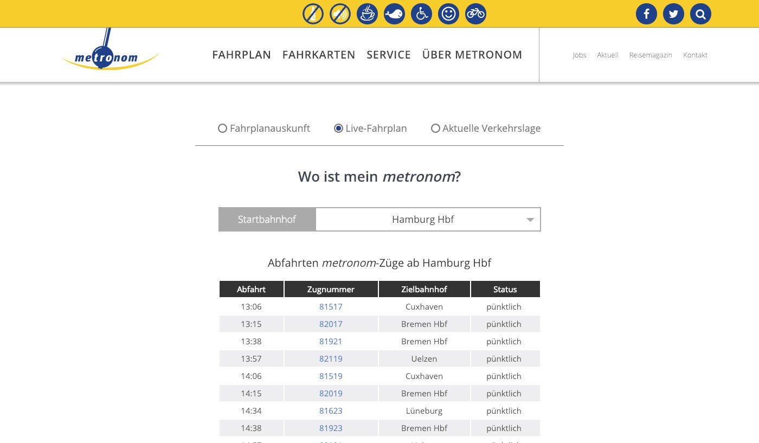Click the whale icon in the top bar
Viewport: 759px width, 443px height.
click(394, 14)
